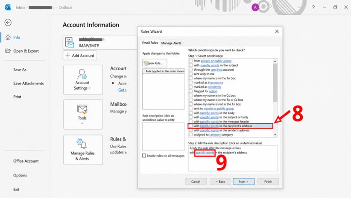Click the New Rule... button
This screenshot has height=198, width=351.
tap(154, 63)
